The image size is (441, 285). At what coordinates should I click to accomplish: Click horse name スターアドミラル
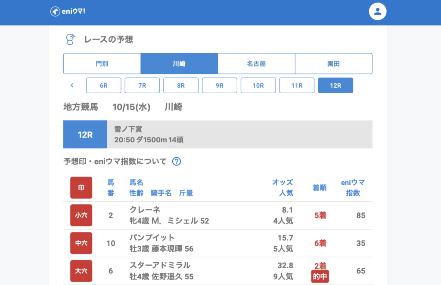[160, 265]
